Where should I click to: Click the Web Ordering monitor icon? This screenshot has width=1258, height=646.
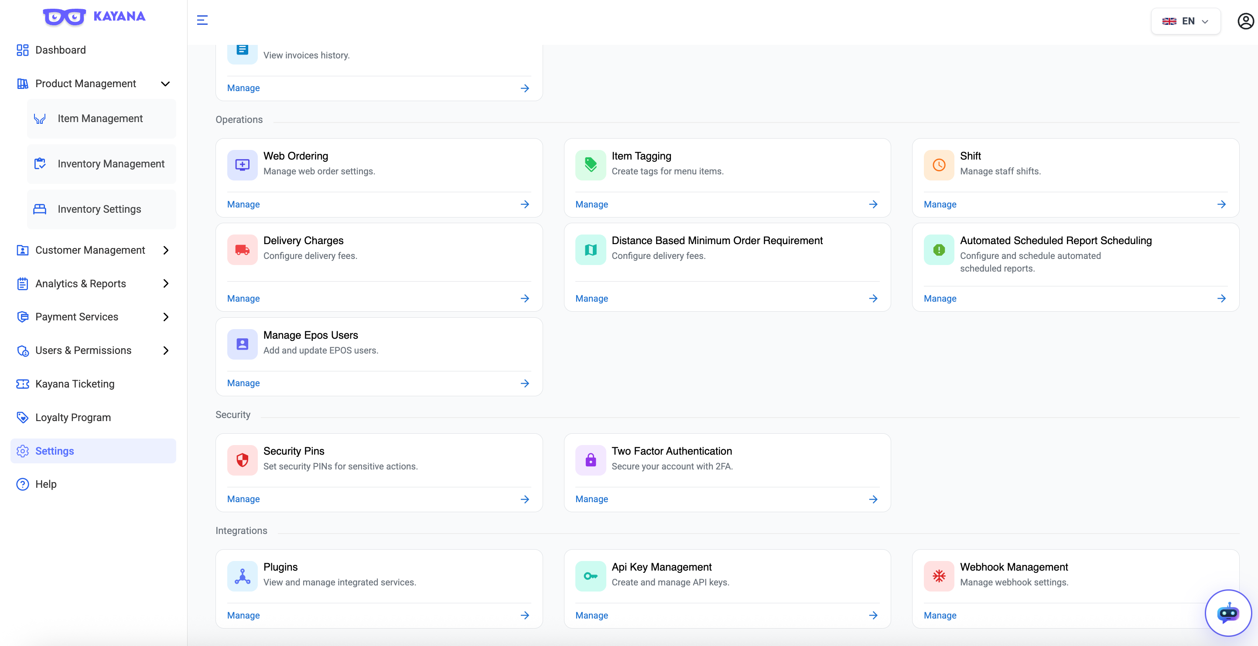tap(242, 165)
